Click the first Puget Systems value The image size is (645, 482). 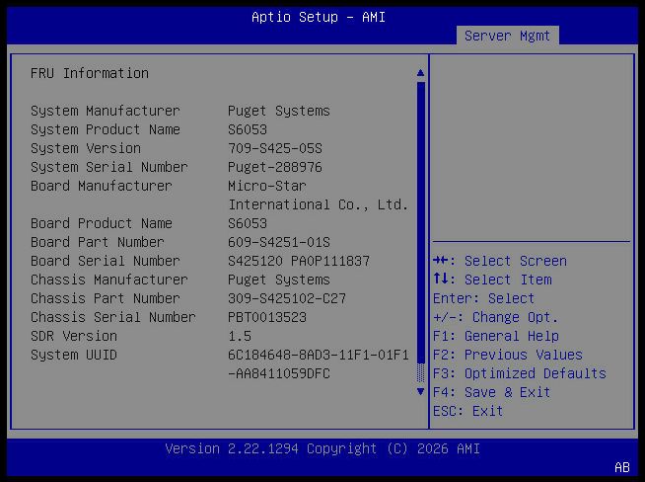(278, 111)
